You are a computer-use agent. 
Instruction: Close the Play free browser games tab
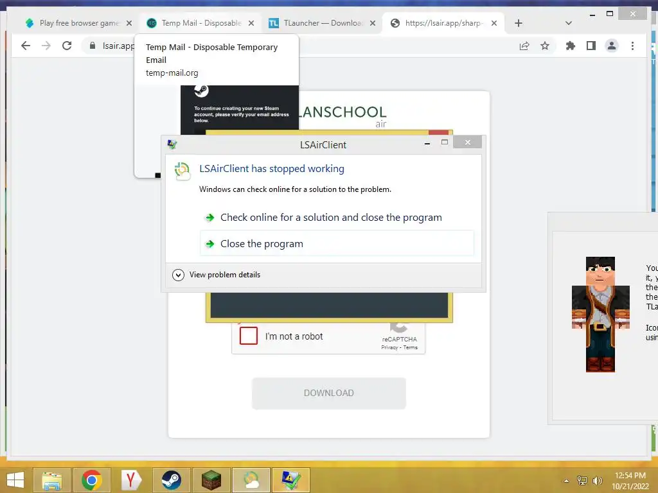(x=129, y=23)
